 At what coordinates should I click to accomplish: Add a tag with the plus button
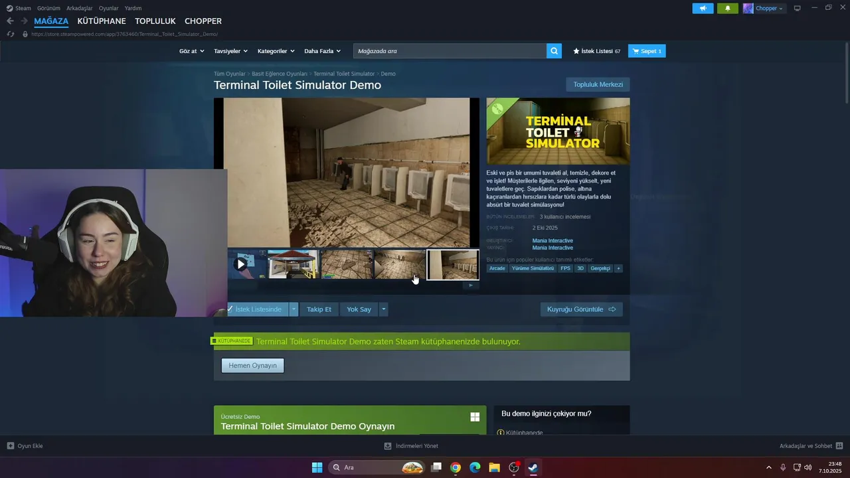click(x=618, y=268)
